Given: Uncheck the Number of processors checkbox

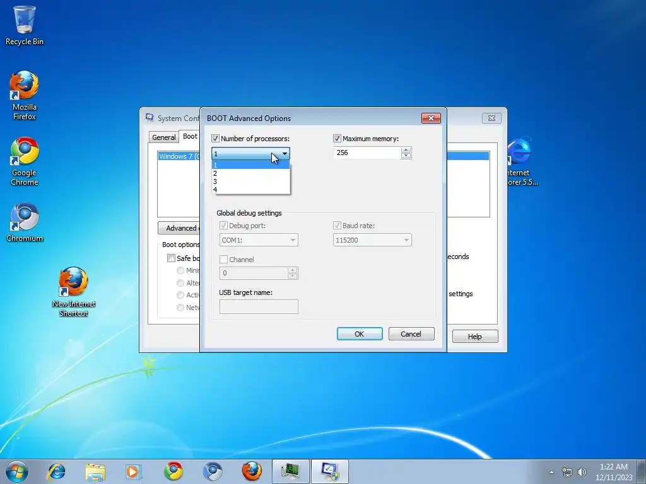Looking at the screenshot, I should tap(215, 138).
